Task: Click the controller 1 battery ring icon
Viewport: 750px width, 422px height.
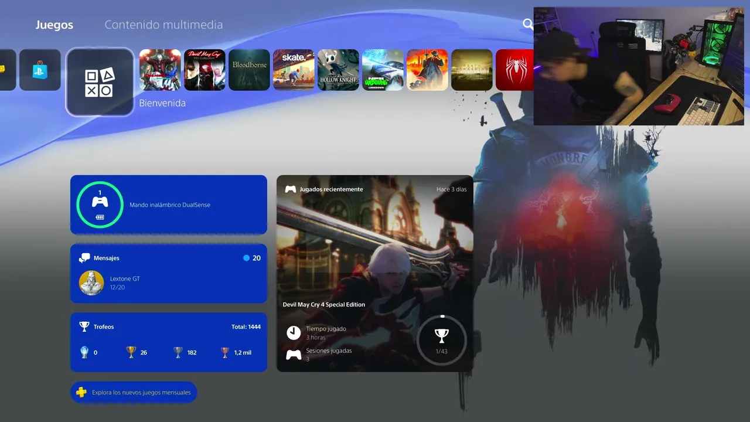Action: [100, 205]
